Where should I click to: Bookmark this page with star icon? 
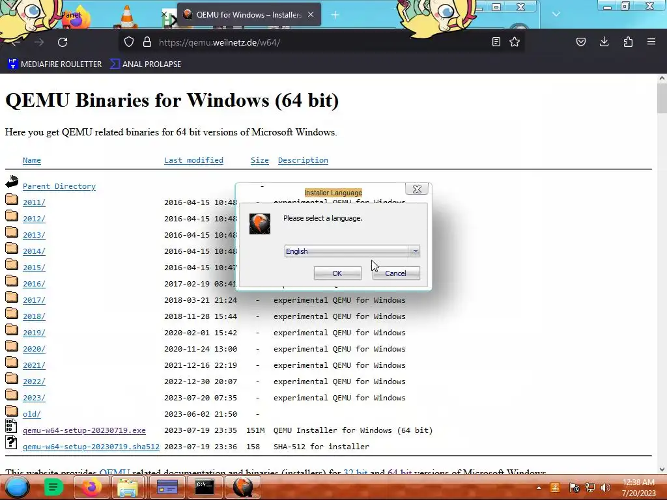click(x=515, y=42)
